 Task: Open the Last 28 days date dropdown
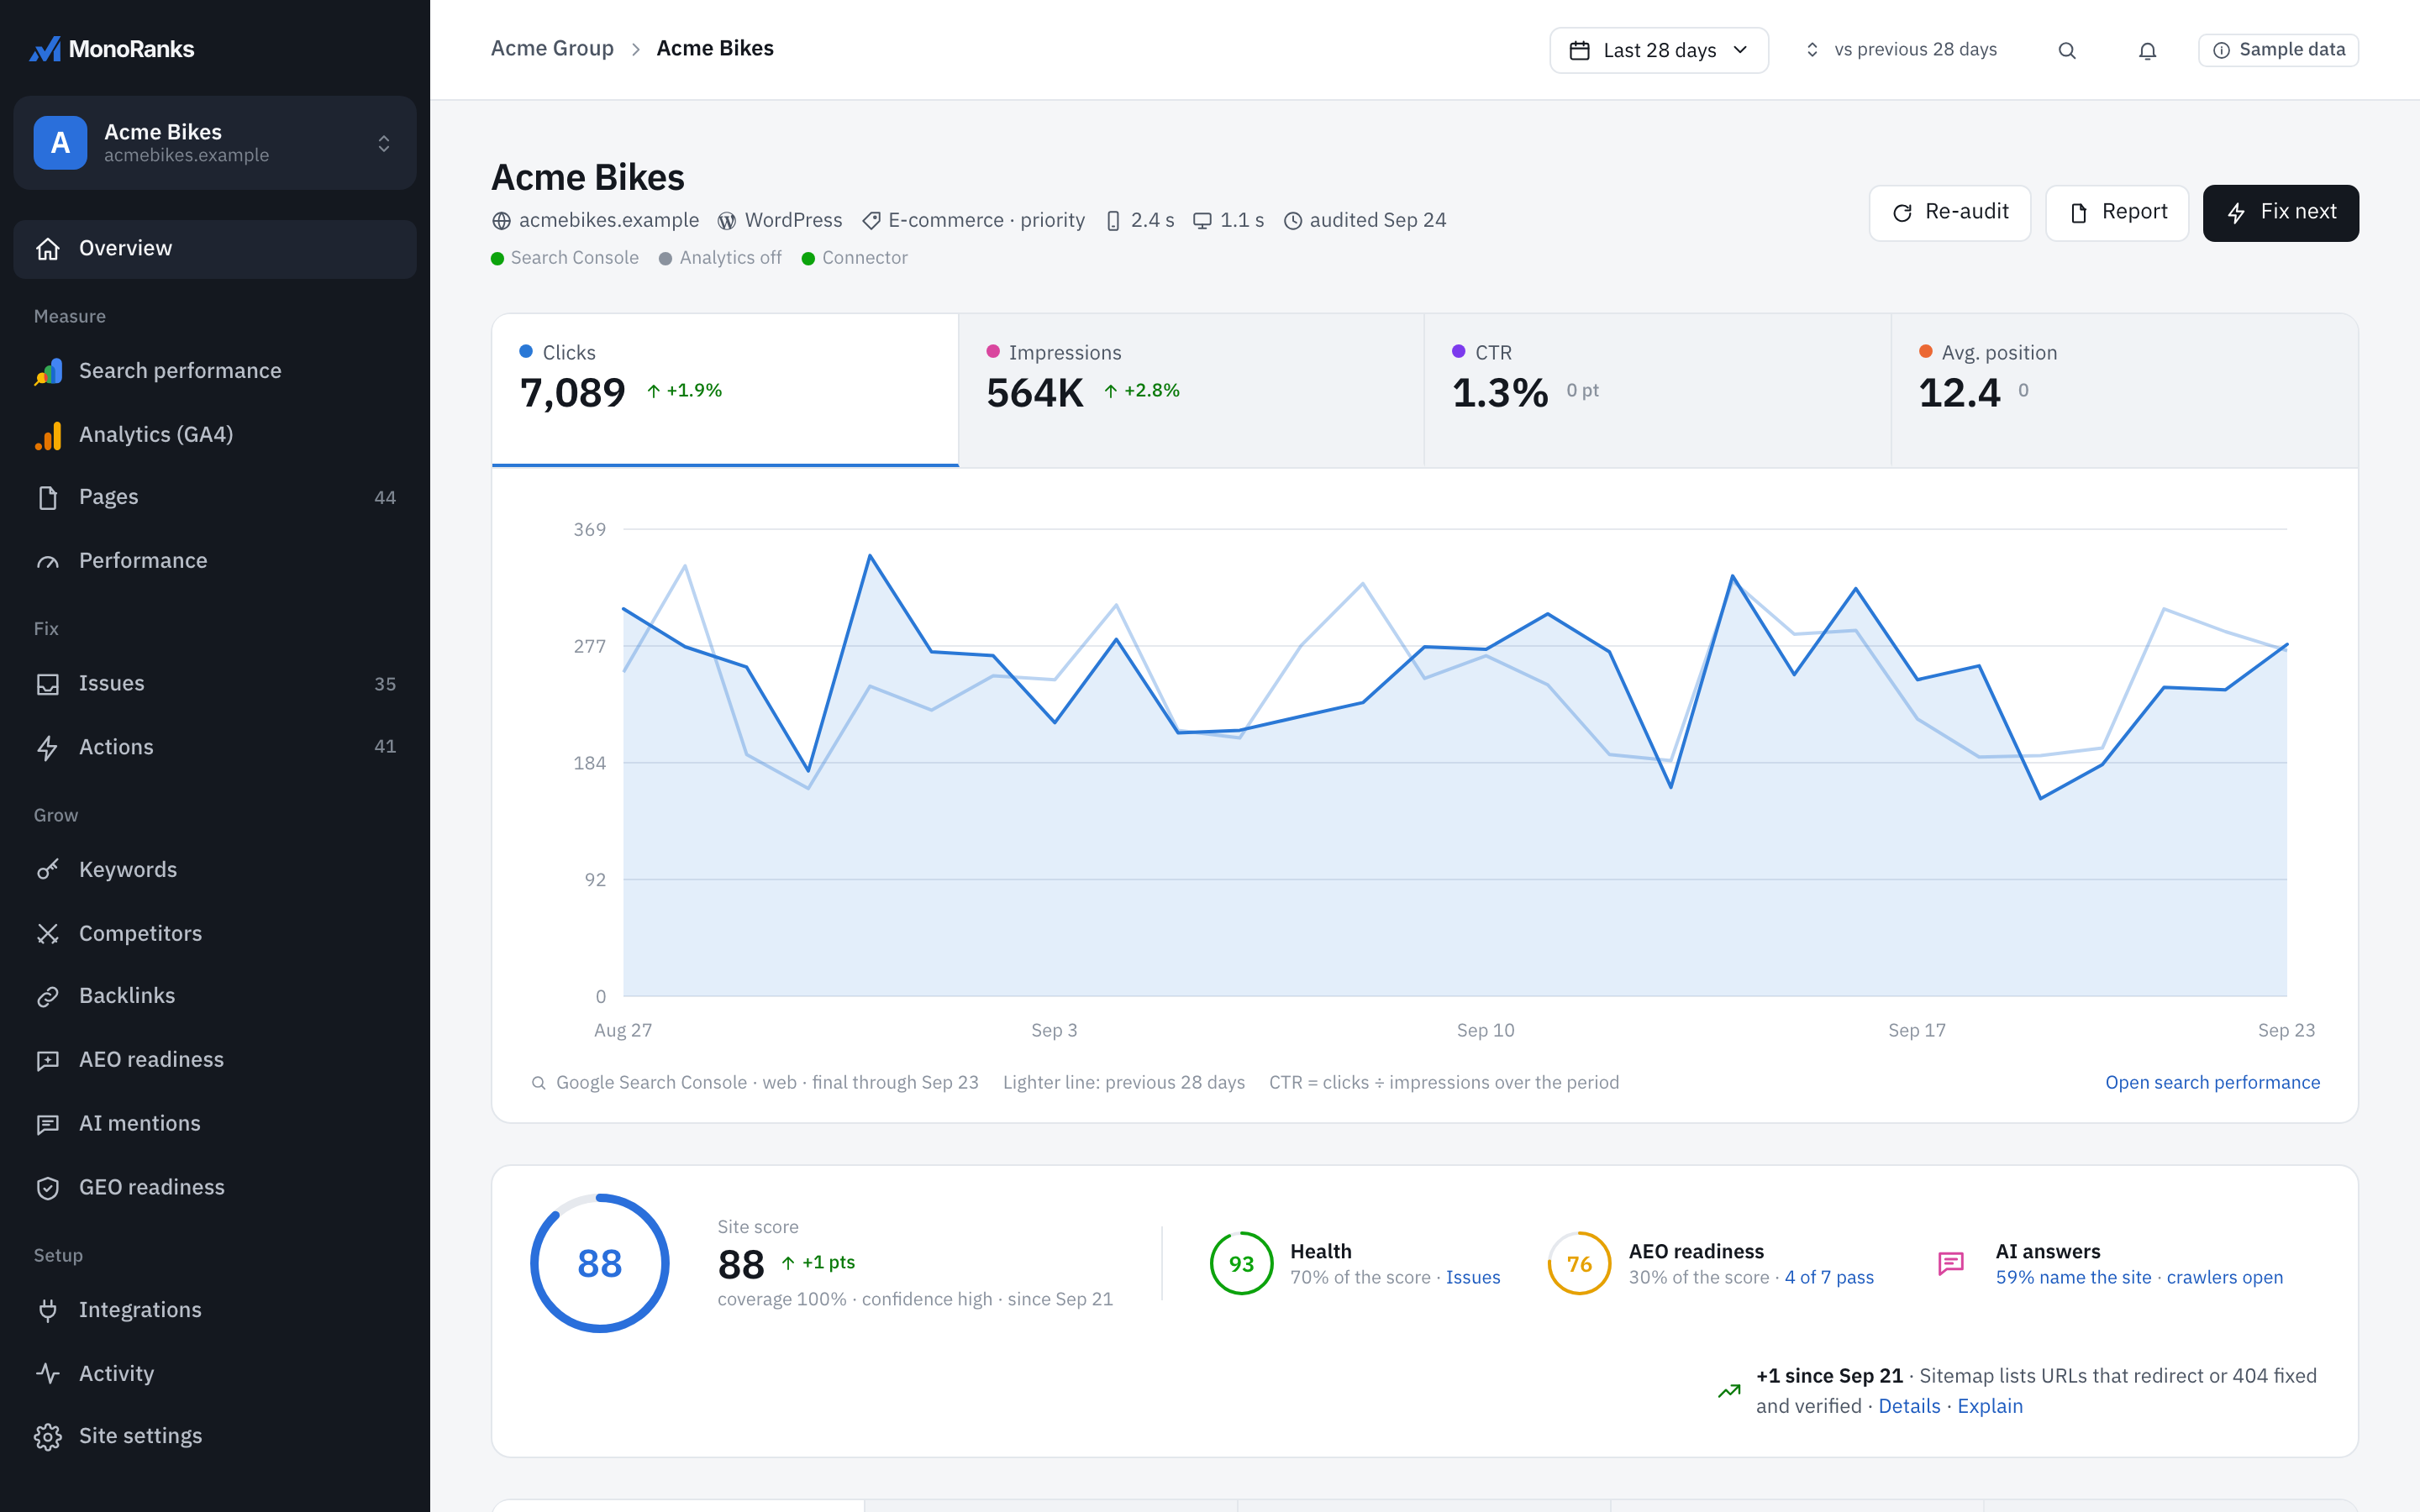(x=1659, y=50)
